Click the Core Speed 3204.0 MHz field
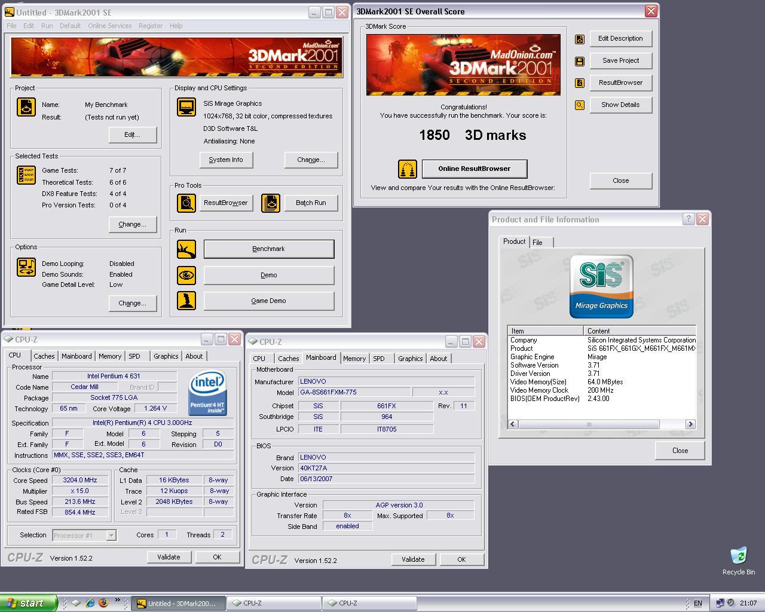The height and width of the screenshot is (612, 765). (x=80, y=480)
